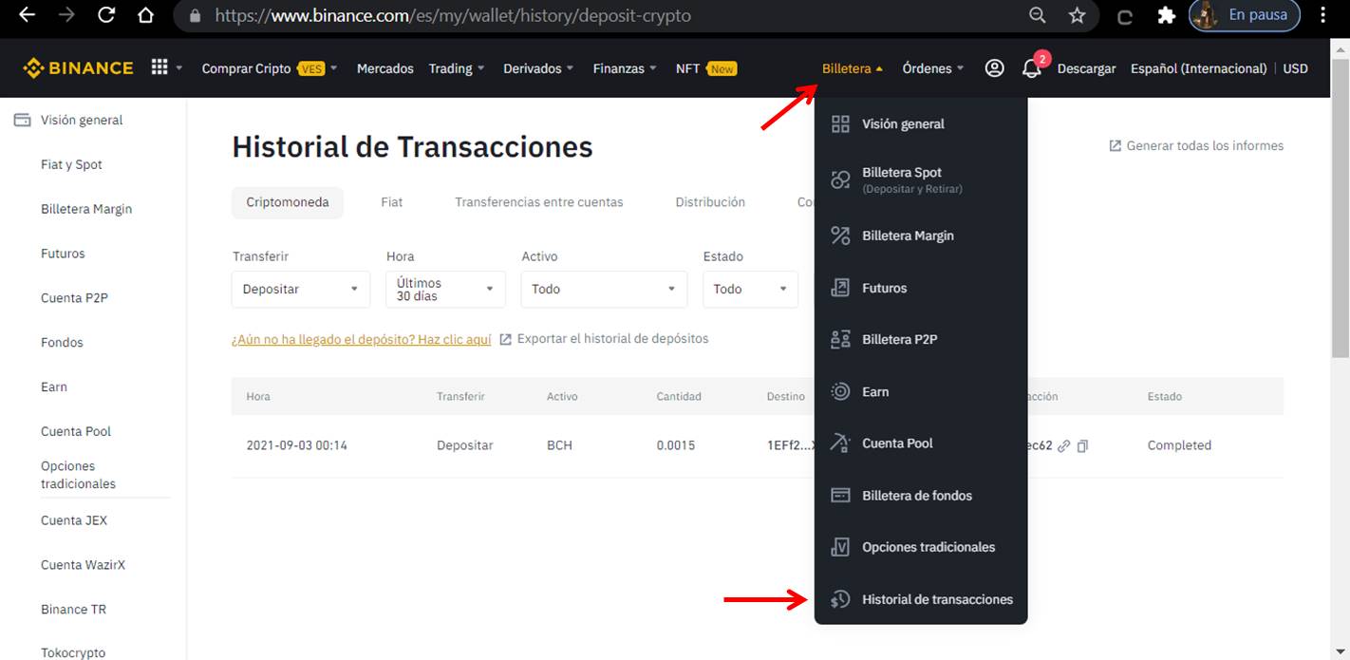Open the notifications bell icon
Image resolution: width=1350 pixels, height=660 pixels.
pos(1031,68)
